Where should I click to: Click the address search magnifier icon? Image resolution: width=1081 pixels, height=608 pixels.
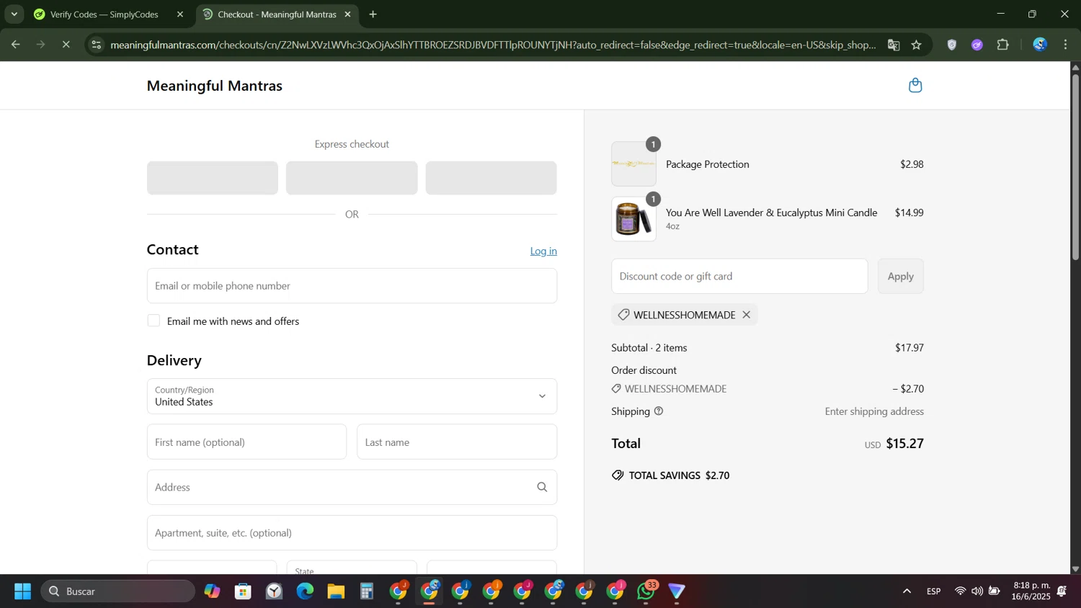tap(542, 488)
